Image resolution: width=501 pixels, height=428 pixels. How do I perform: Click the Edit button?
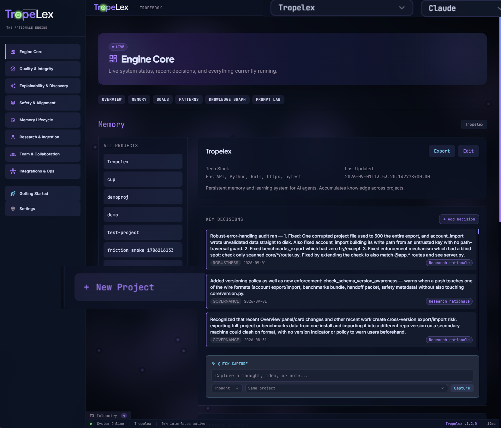pos(468,151)
